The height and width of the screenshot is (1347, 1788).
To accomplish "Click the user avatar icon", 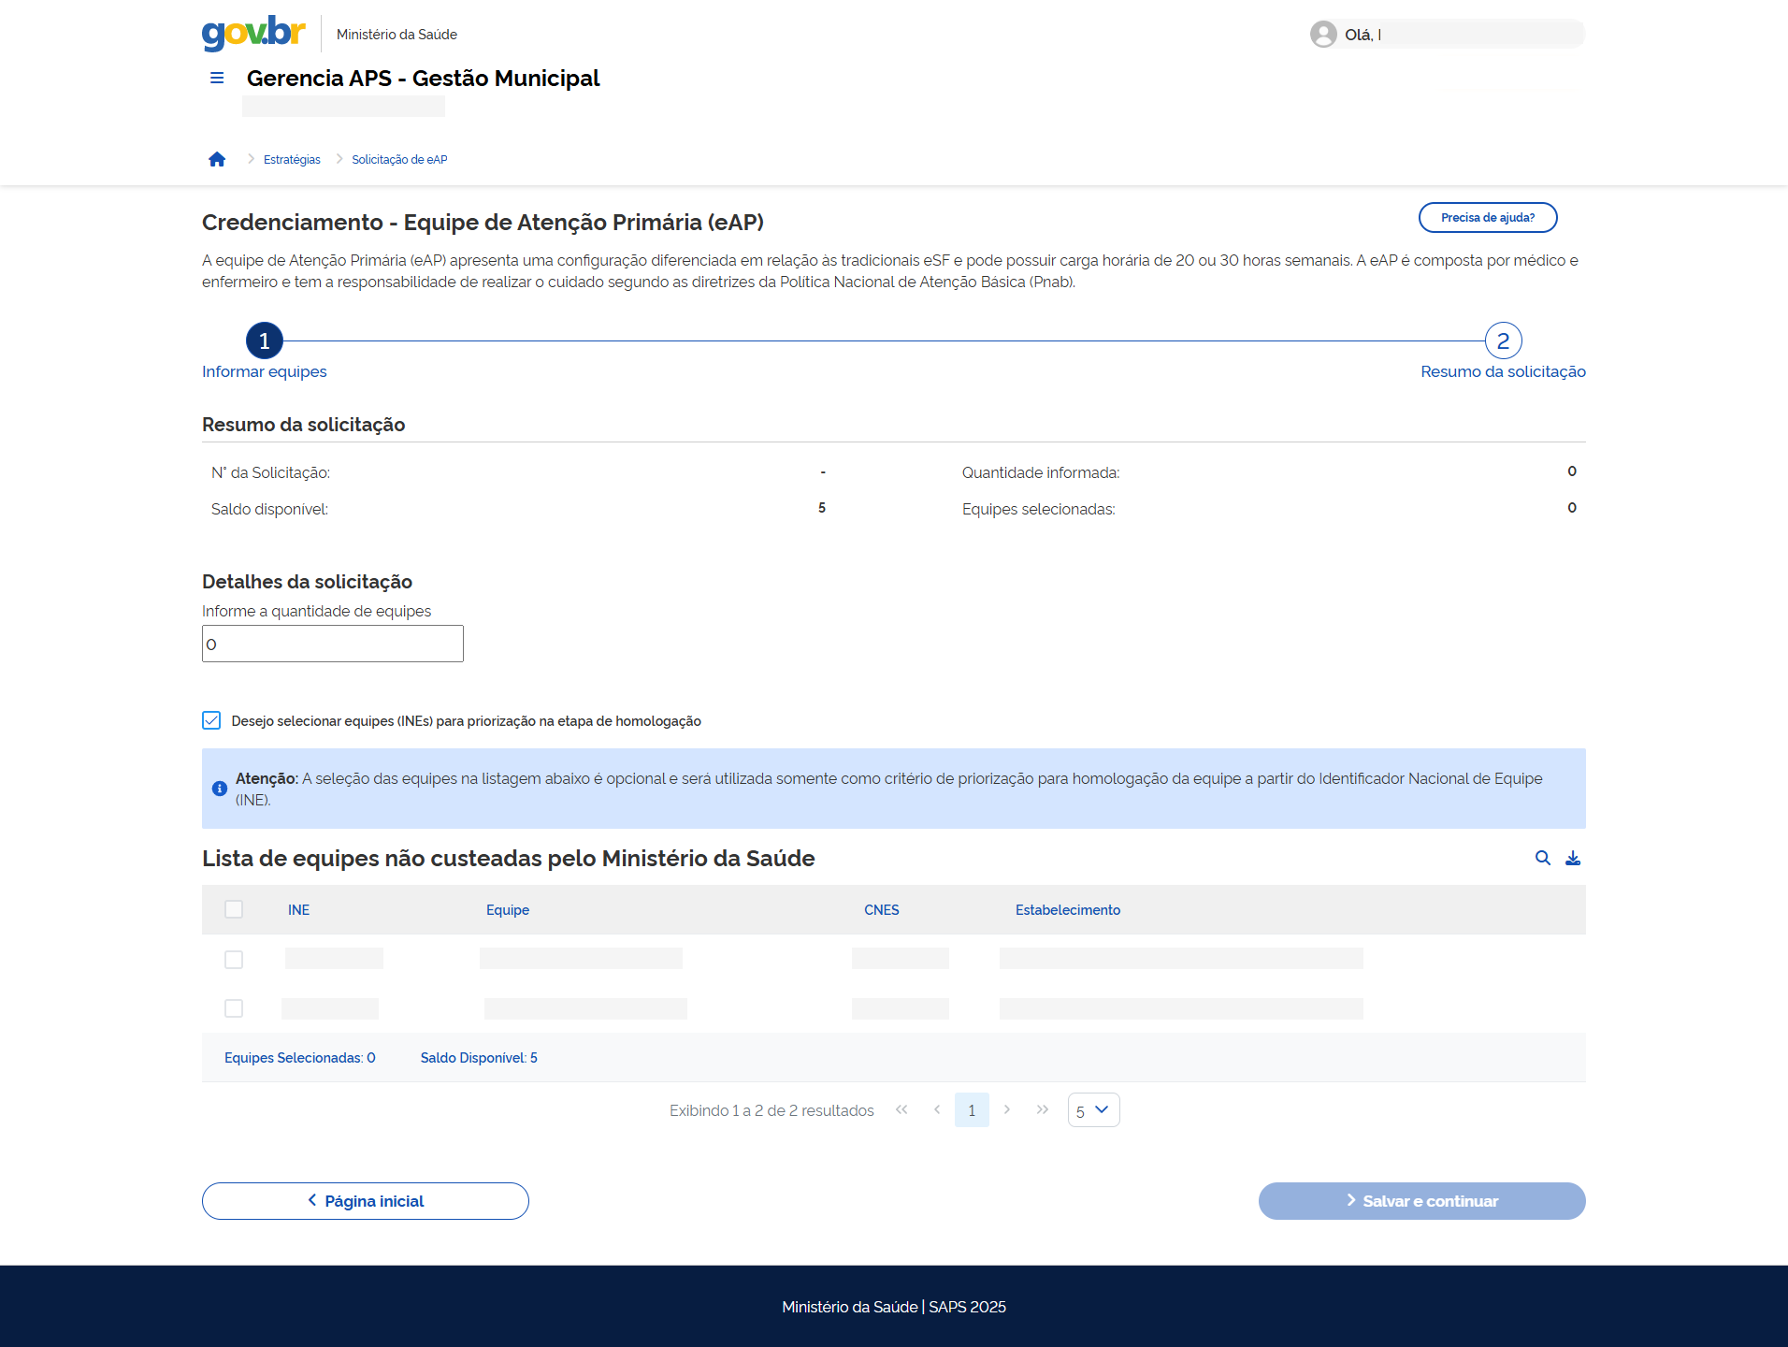I will point(1323,35).
